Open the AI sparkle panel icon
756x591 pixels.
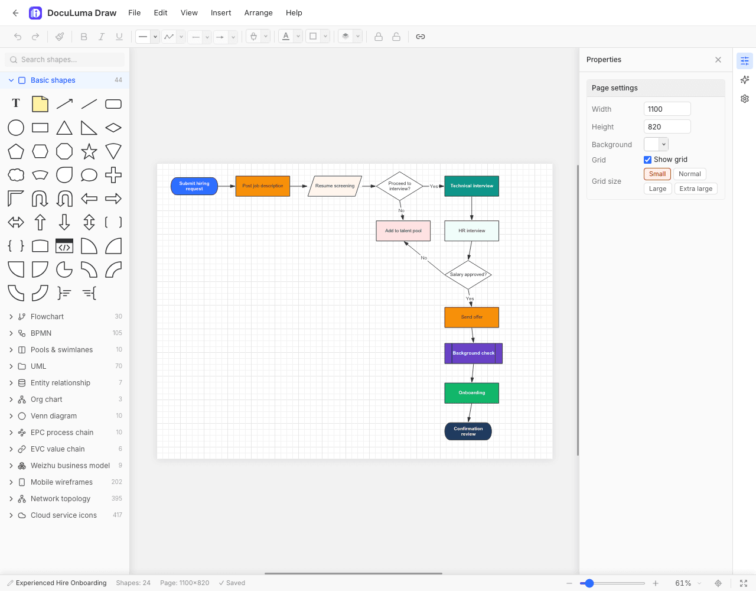click(x=745, y=80)
